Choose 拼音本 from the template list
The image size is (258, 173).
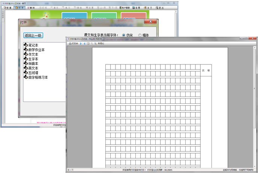tap(33, 64)
